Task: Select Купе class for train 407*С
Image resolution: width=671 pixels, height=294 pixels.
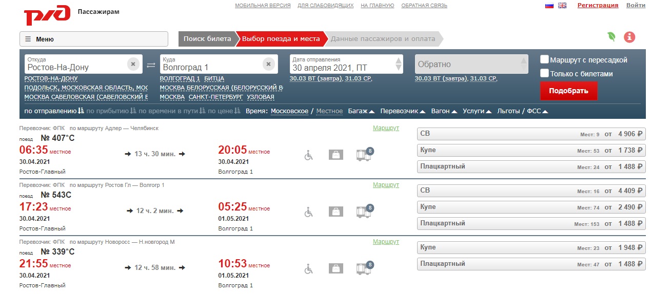Action: pyautogui.click(x=531, y=151)
